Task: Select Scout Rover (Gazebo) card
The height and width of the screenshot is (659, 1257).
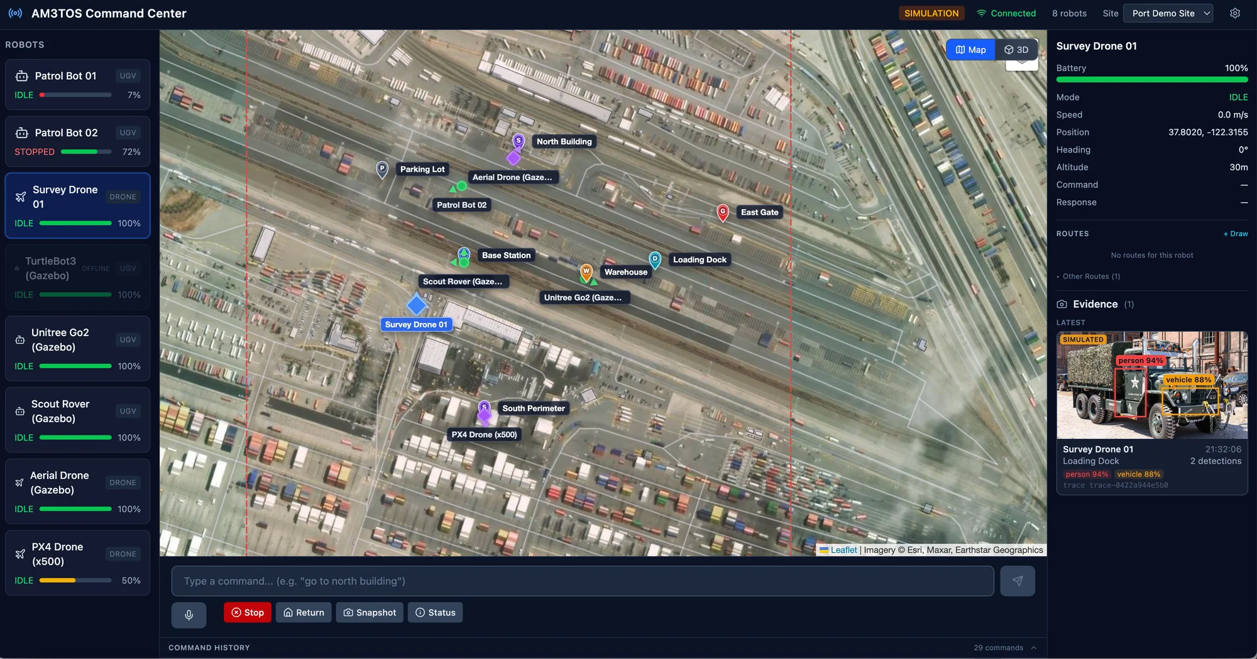Action: (x=78, y=420)
